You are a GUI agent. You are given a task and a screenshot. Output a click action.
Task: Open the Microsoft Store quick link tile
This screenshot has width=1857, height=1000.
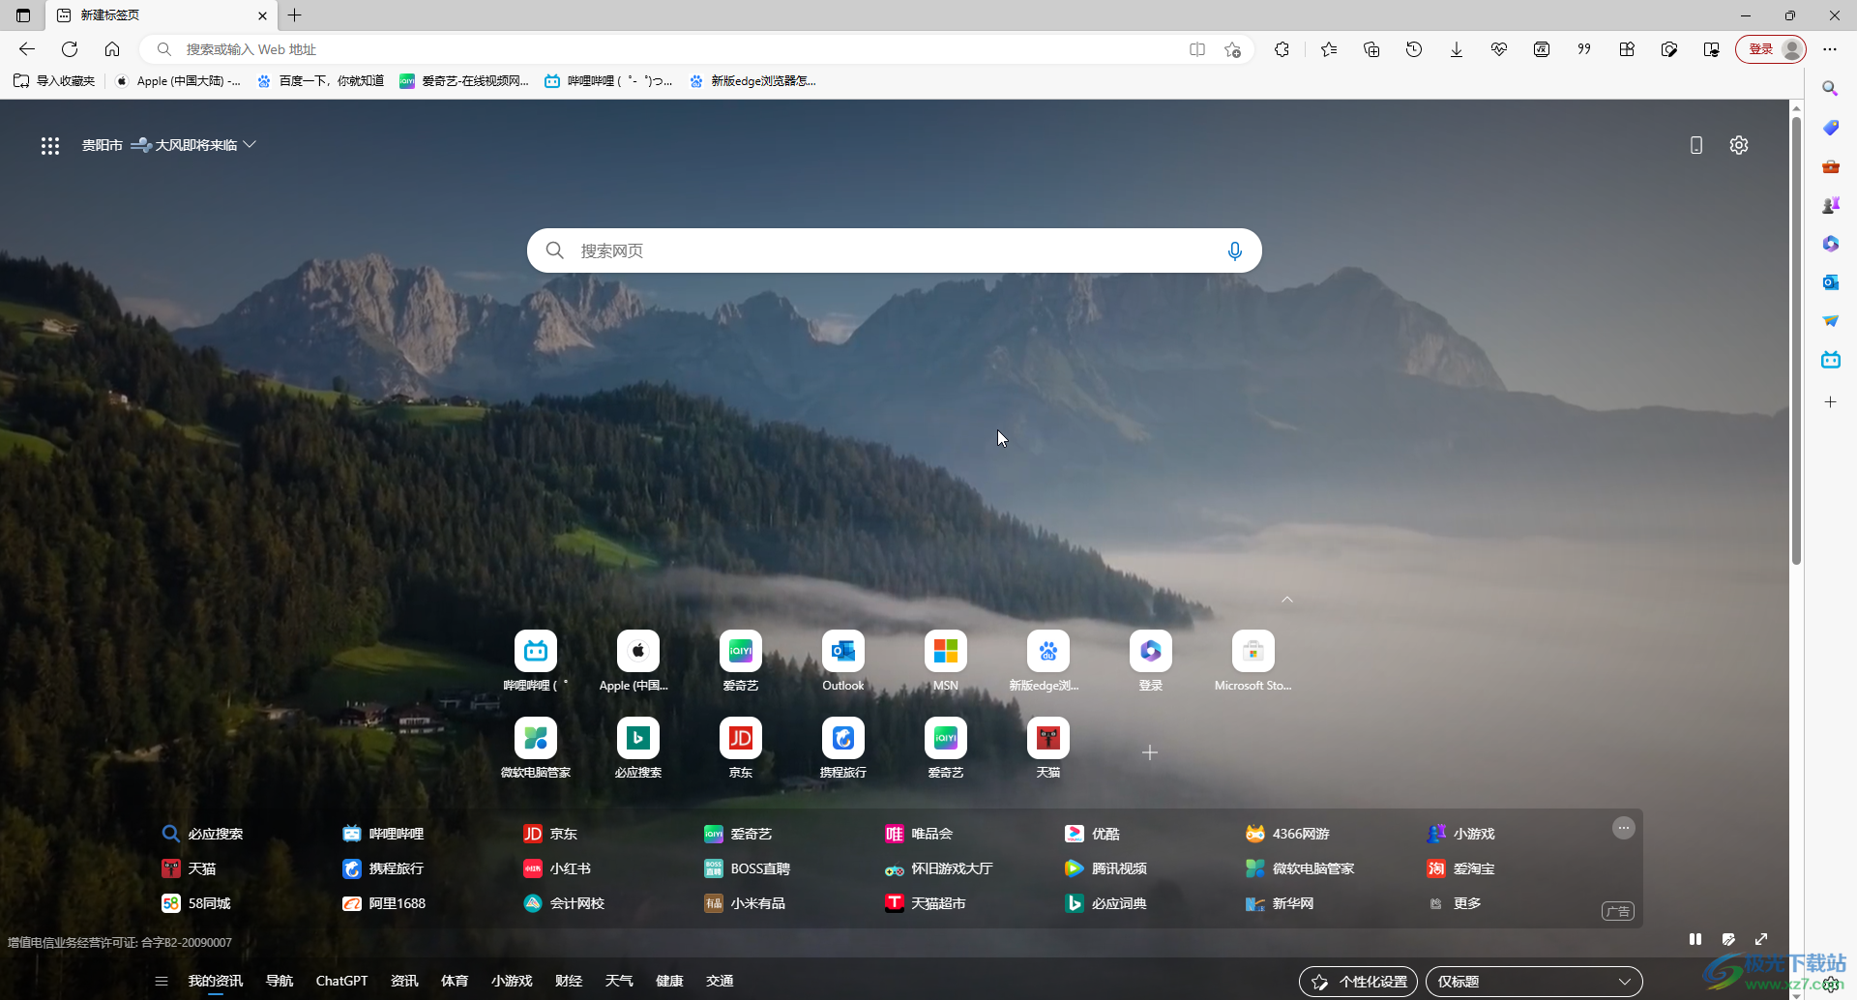[1253, 653]
